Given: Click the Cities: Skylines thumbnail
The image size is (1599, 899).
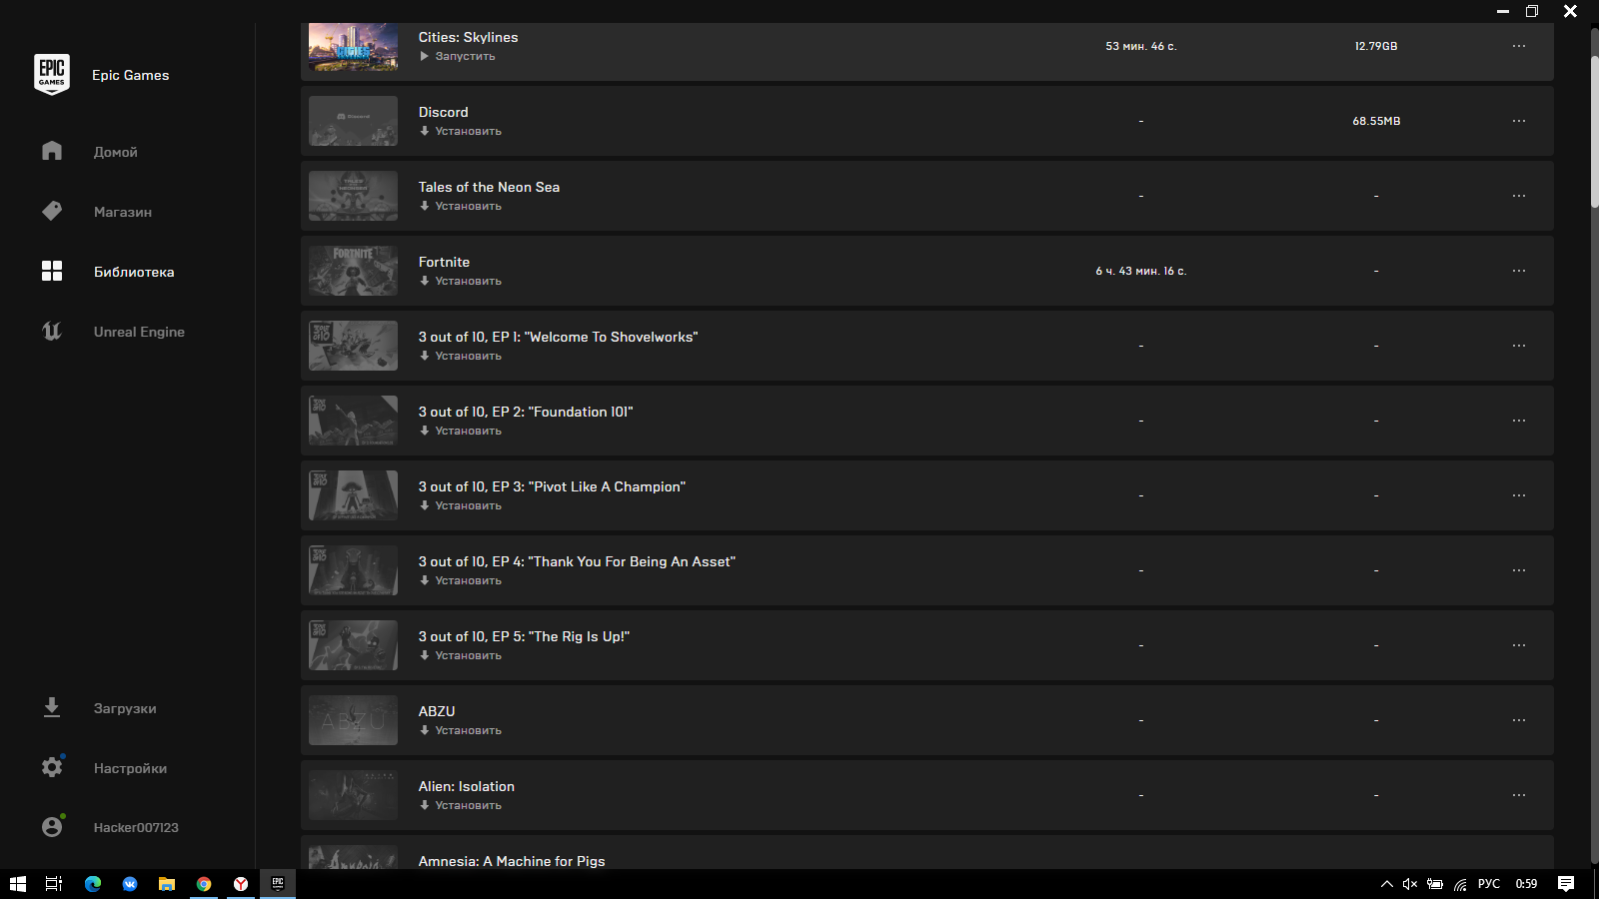Looking at the screenshot, I should click(x=353, y=47).
